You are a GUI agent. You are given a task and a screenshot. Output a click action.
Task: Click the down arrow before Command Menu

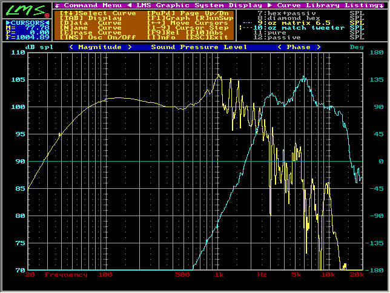pyautogui.click(x=57, y=5)
